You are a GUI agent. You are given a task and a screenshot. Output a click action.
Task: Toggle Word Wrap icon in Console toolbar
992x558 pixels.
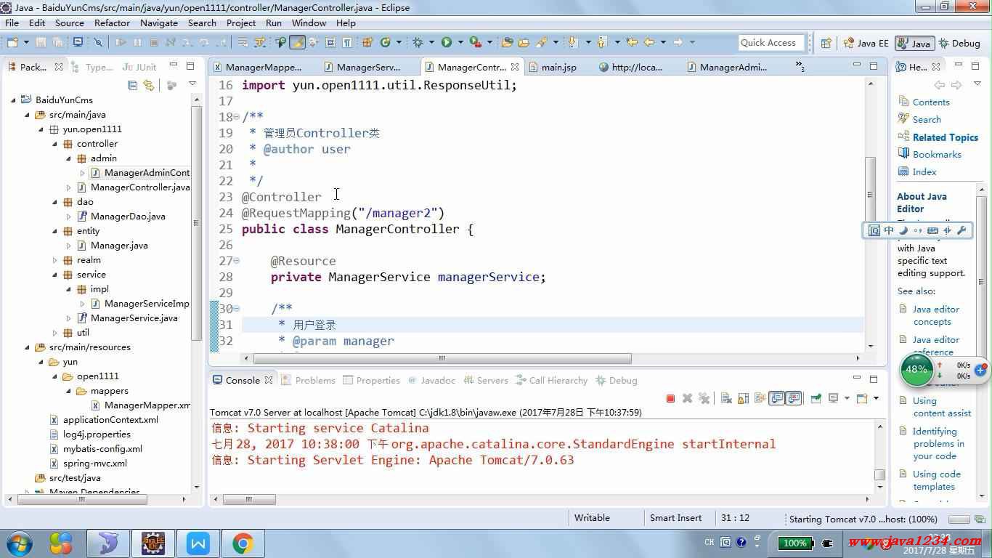(760, 398)
